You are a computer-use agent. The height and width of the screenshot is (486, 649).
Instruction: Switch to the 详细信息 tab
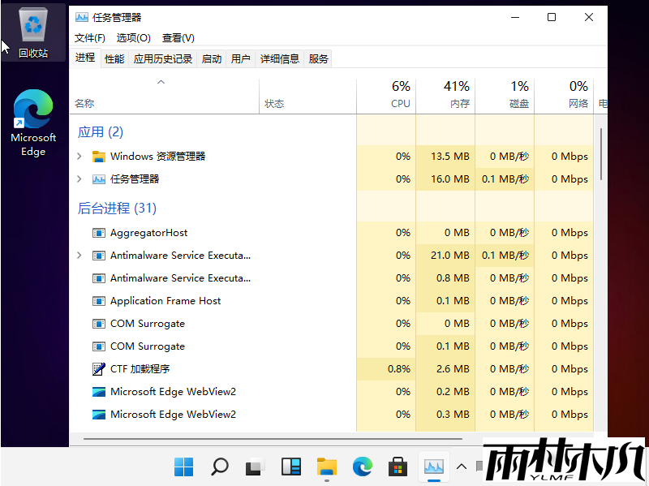(x=279, y=58)
